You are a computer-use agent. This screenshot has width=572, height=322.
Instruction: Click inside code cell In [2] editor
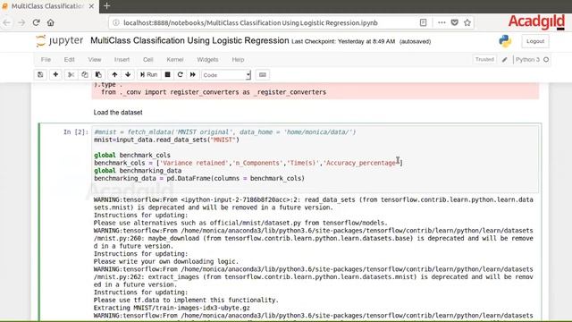tap(315, 159)
